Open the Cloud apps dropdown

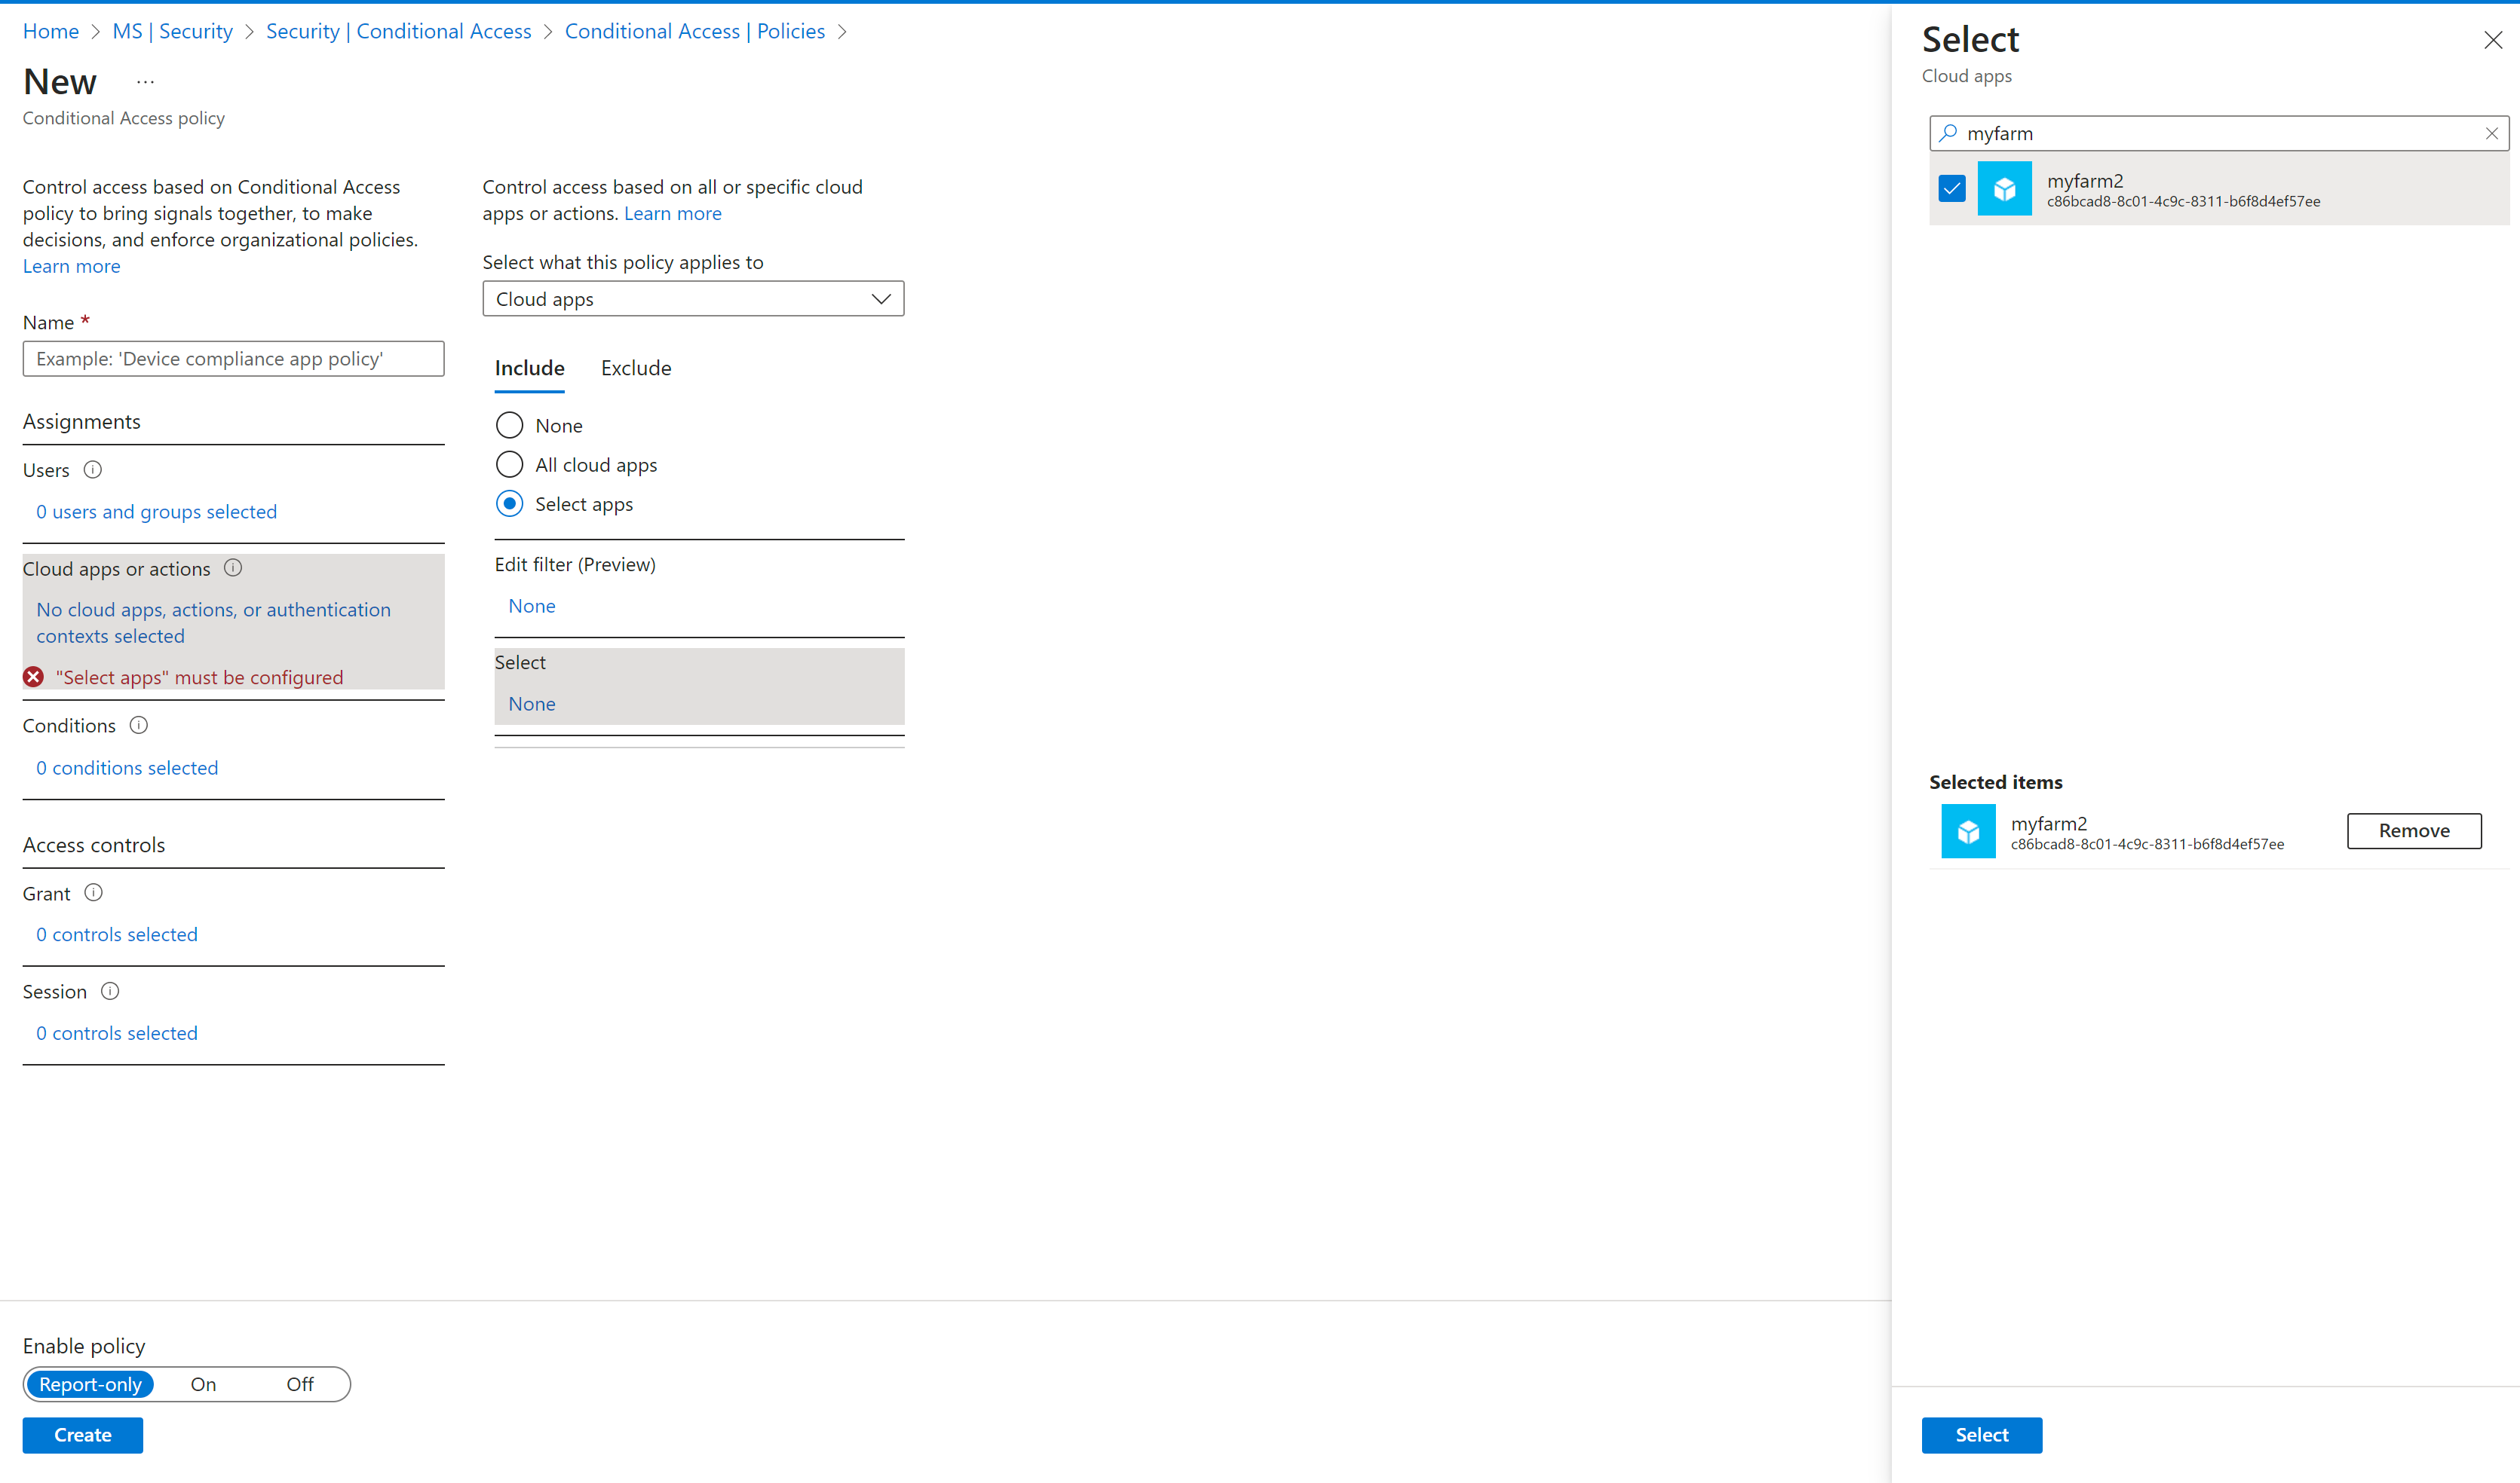[x=693, y=299]
